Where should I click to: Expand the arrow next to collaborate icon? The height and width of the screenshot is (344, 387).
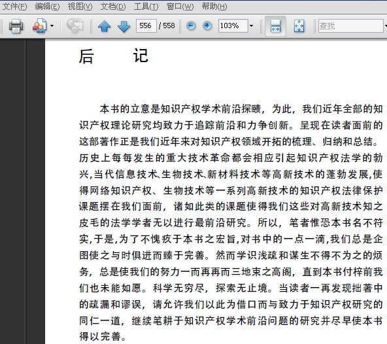[x=52, y=26]
